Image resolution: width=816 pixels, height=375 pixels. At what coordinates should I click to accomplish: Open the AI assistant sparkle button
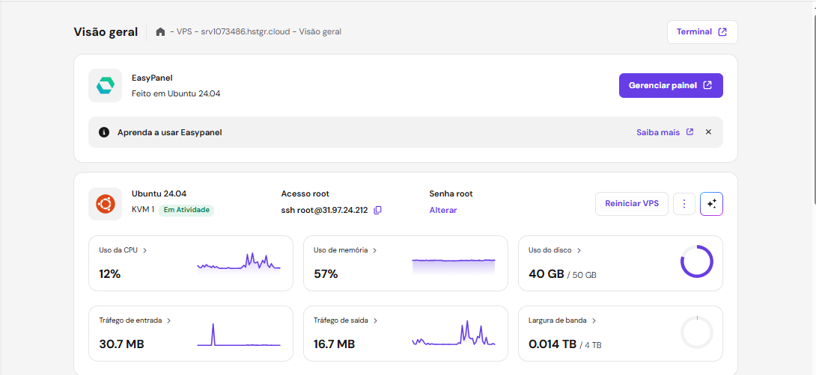pyautogui.click(x=711, y=204)
